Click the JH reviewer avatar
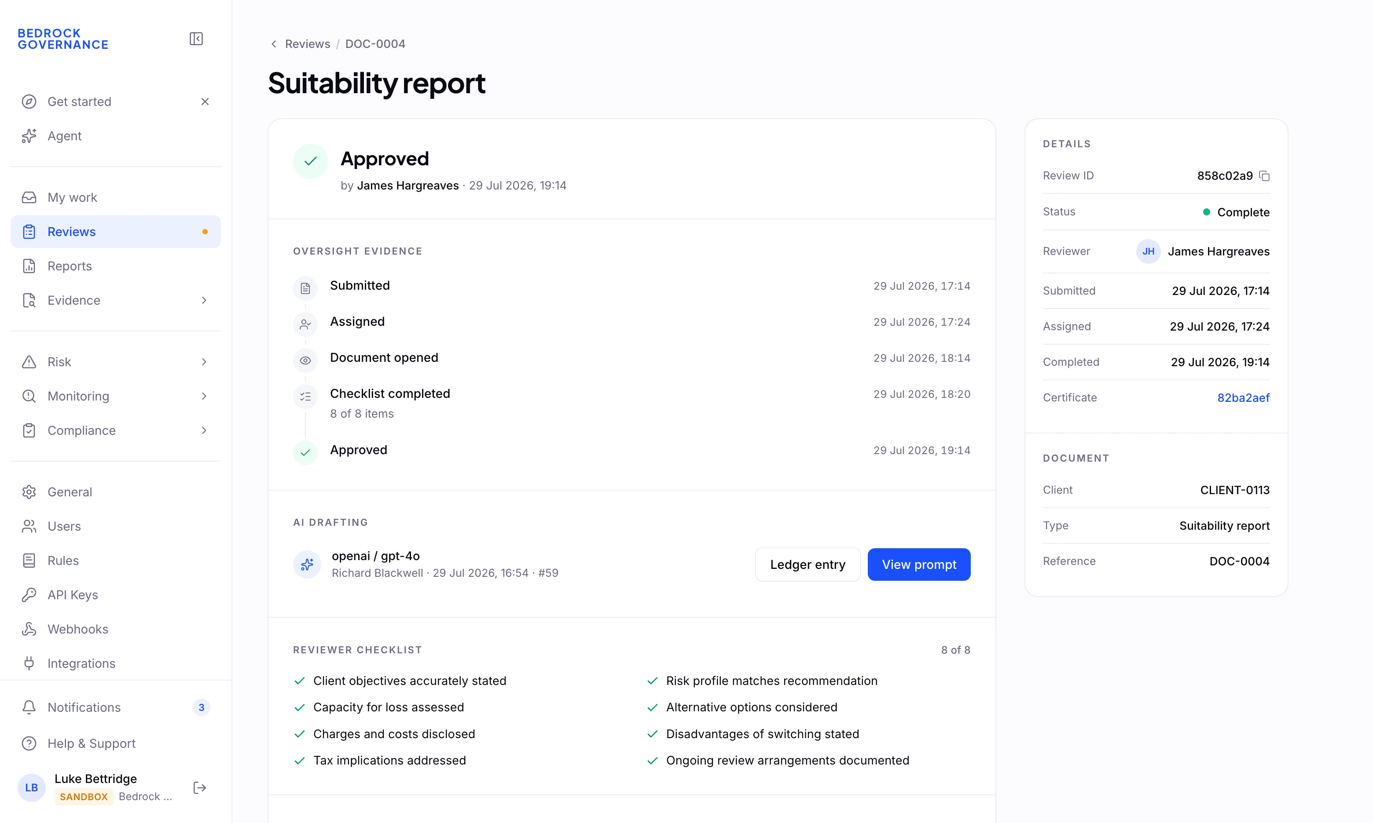1373x823 pixels. pos(1148,251)
